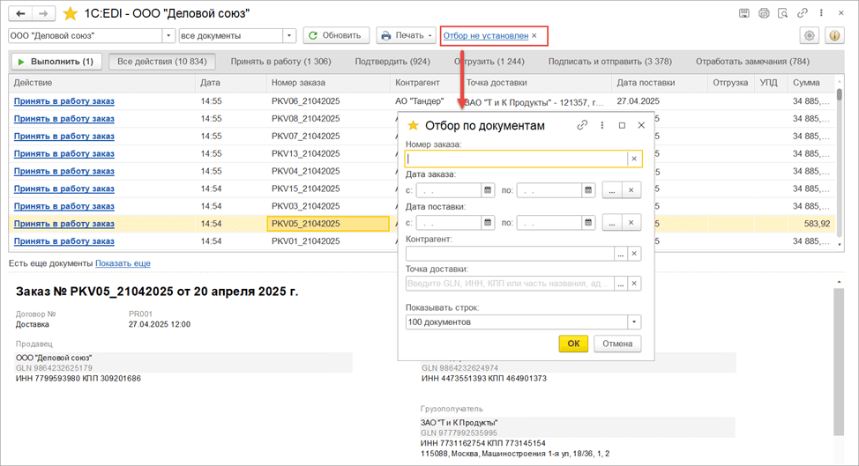This screenshot has width=859, height=466.
Task: Expand the "Показывать строк" dropdown
Action: 633,322
